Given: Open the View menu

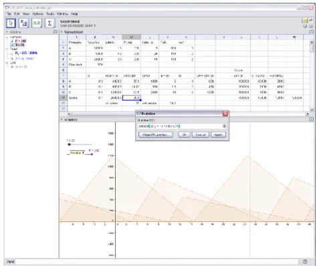Looking at the screenshot, I should tap(26, 14).
